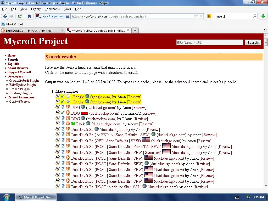Click the Mycroft Project header title

tap(35, 41)
